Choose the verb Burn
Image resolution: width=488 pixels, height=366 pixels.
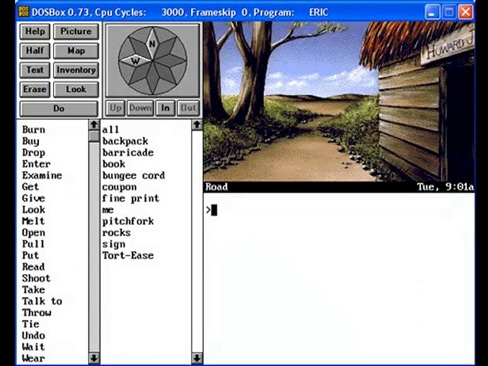point(34,130)
